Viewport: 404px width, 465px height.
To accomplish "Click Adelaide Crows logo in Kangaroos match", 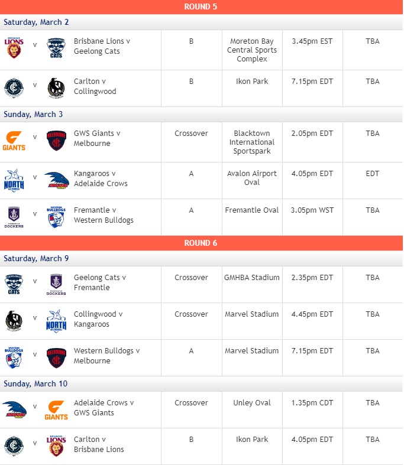I will [57, 180].
